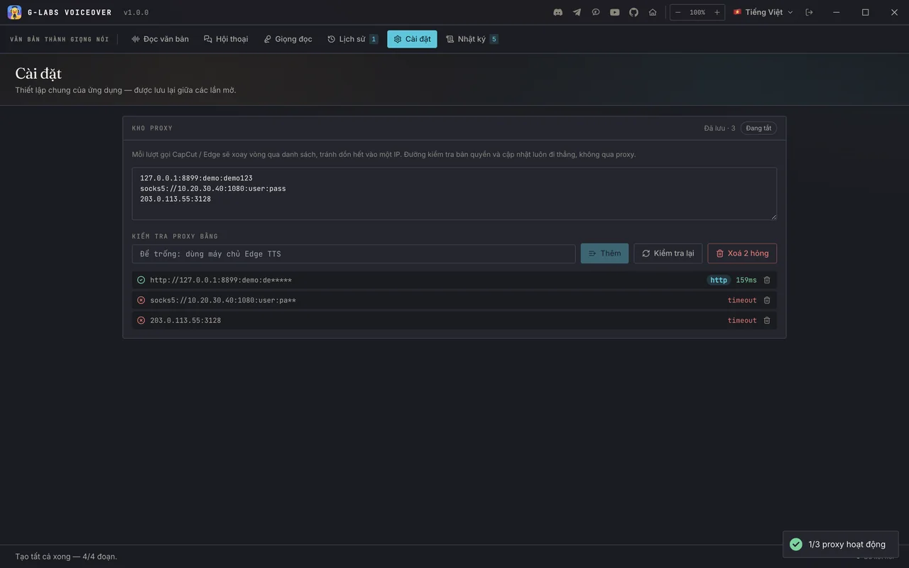
Task: Click the G-Labs Voiceover app logo
Action: pos(14,12)
